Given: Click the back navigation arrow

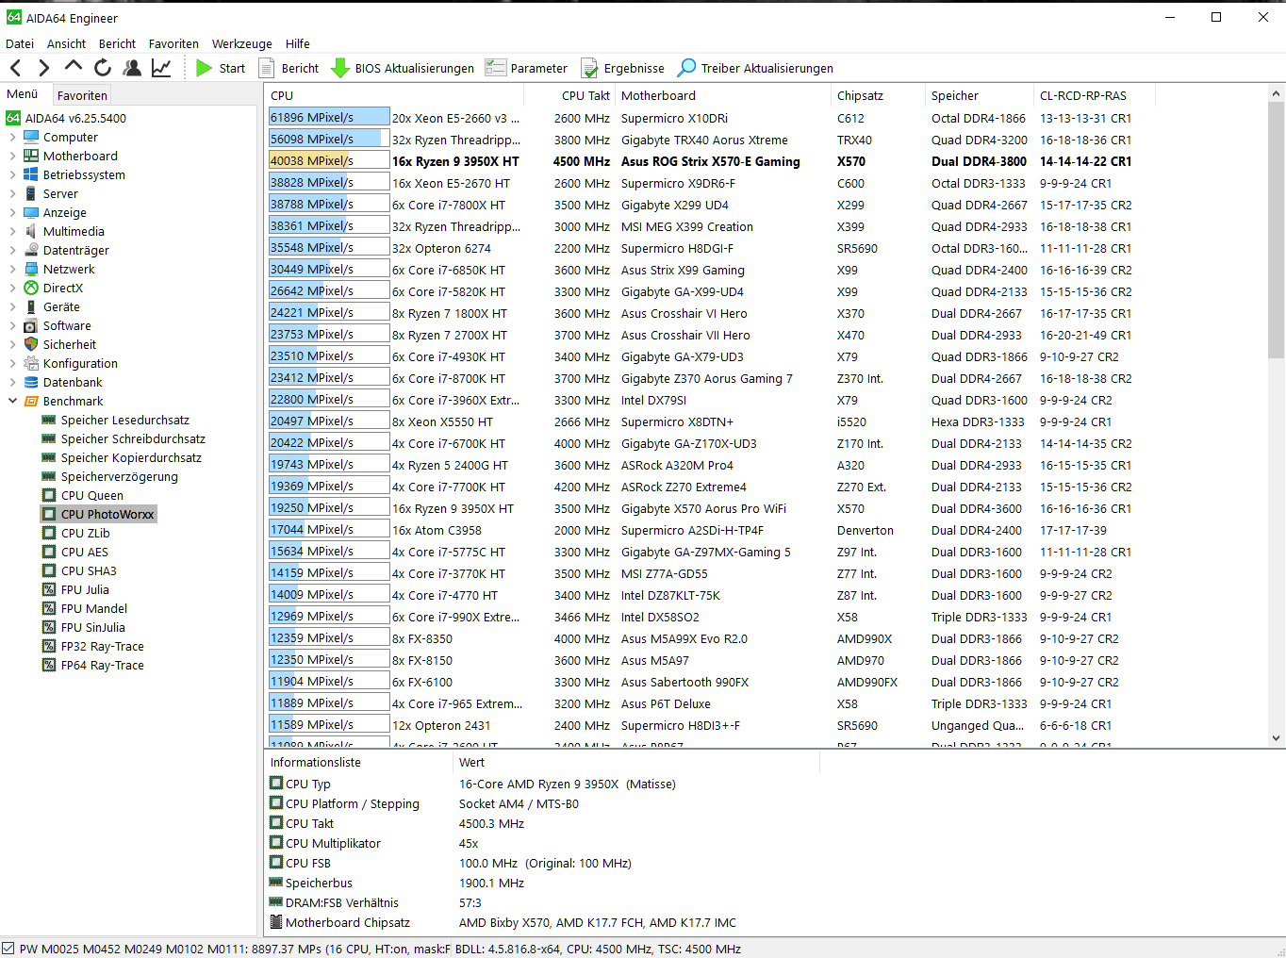Looking at the screenshot, I should coord(15,68).
